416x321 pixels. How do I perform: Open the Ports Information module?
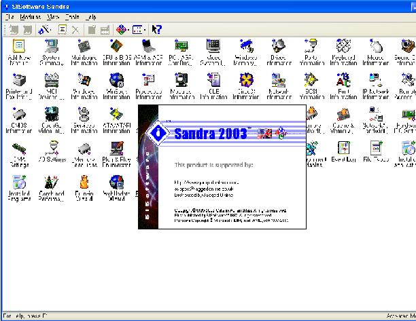pos(311,52)
